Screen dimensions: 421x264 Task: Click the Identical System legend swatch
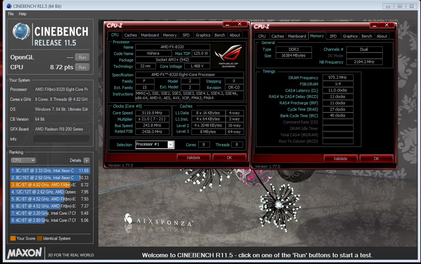click(x=39, y=238)
